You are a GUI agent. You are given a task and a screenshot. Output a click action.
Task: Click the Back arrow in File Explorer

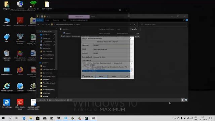point(38,25)
